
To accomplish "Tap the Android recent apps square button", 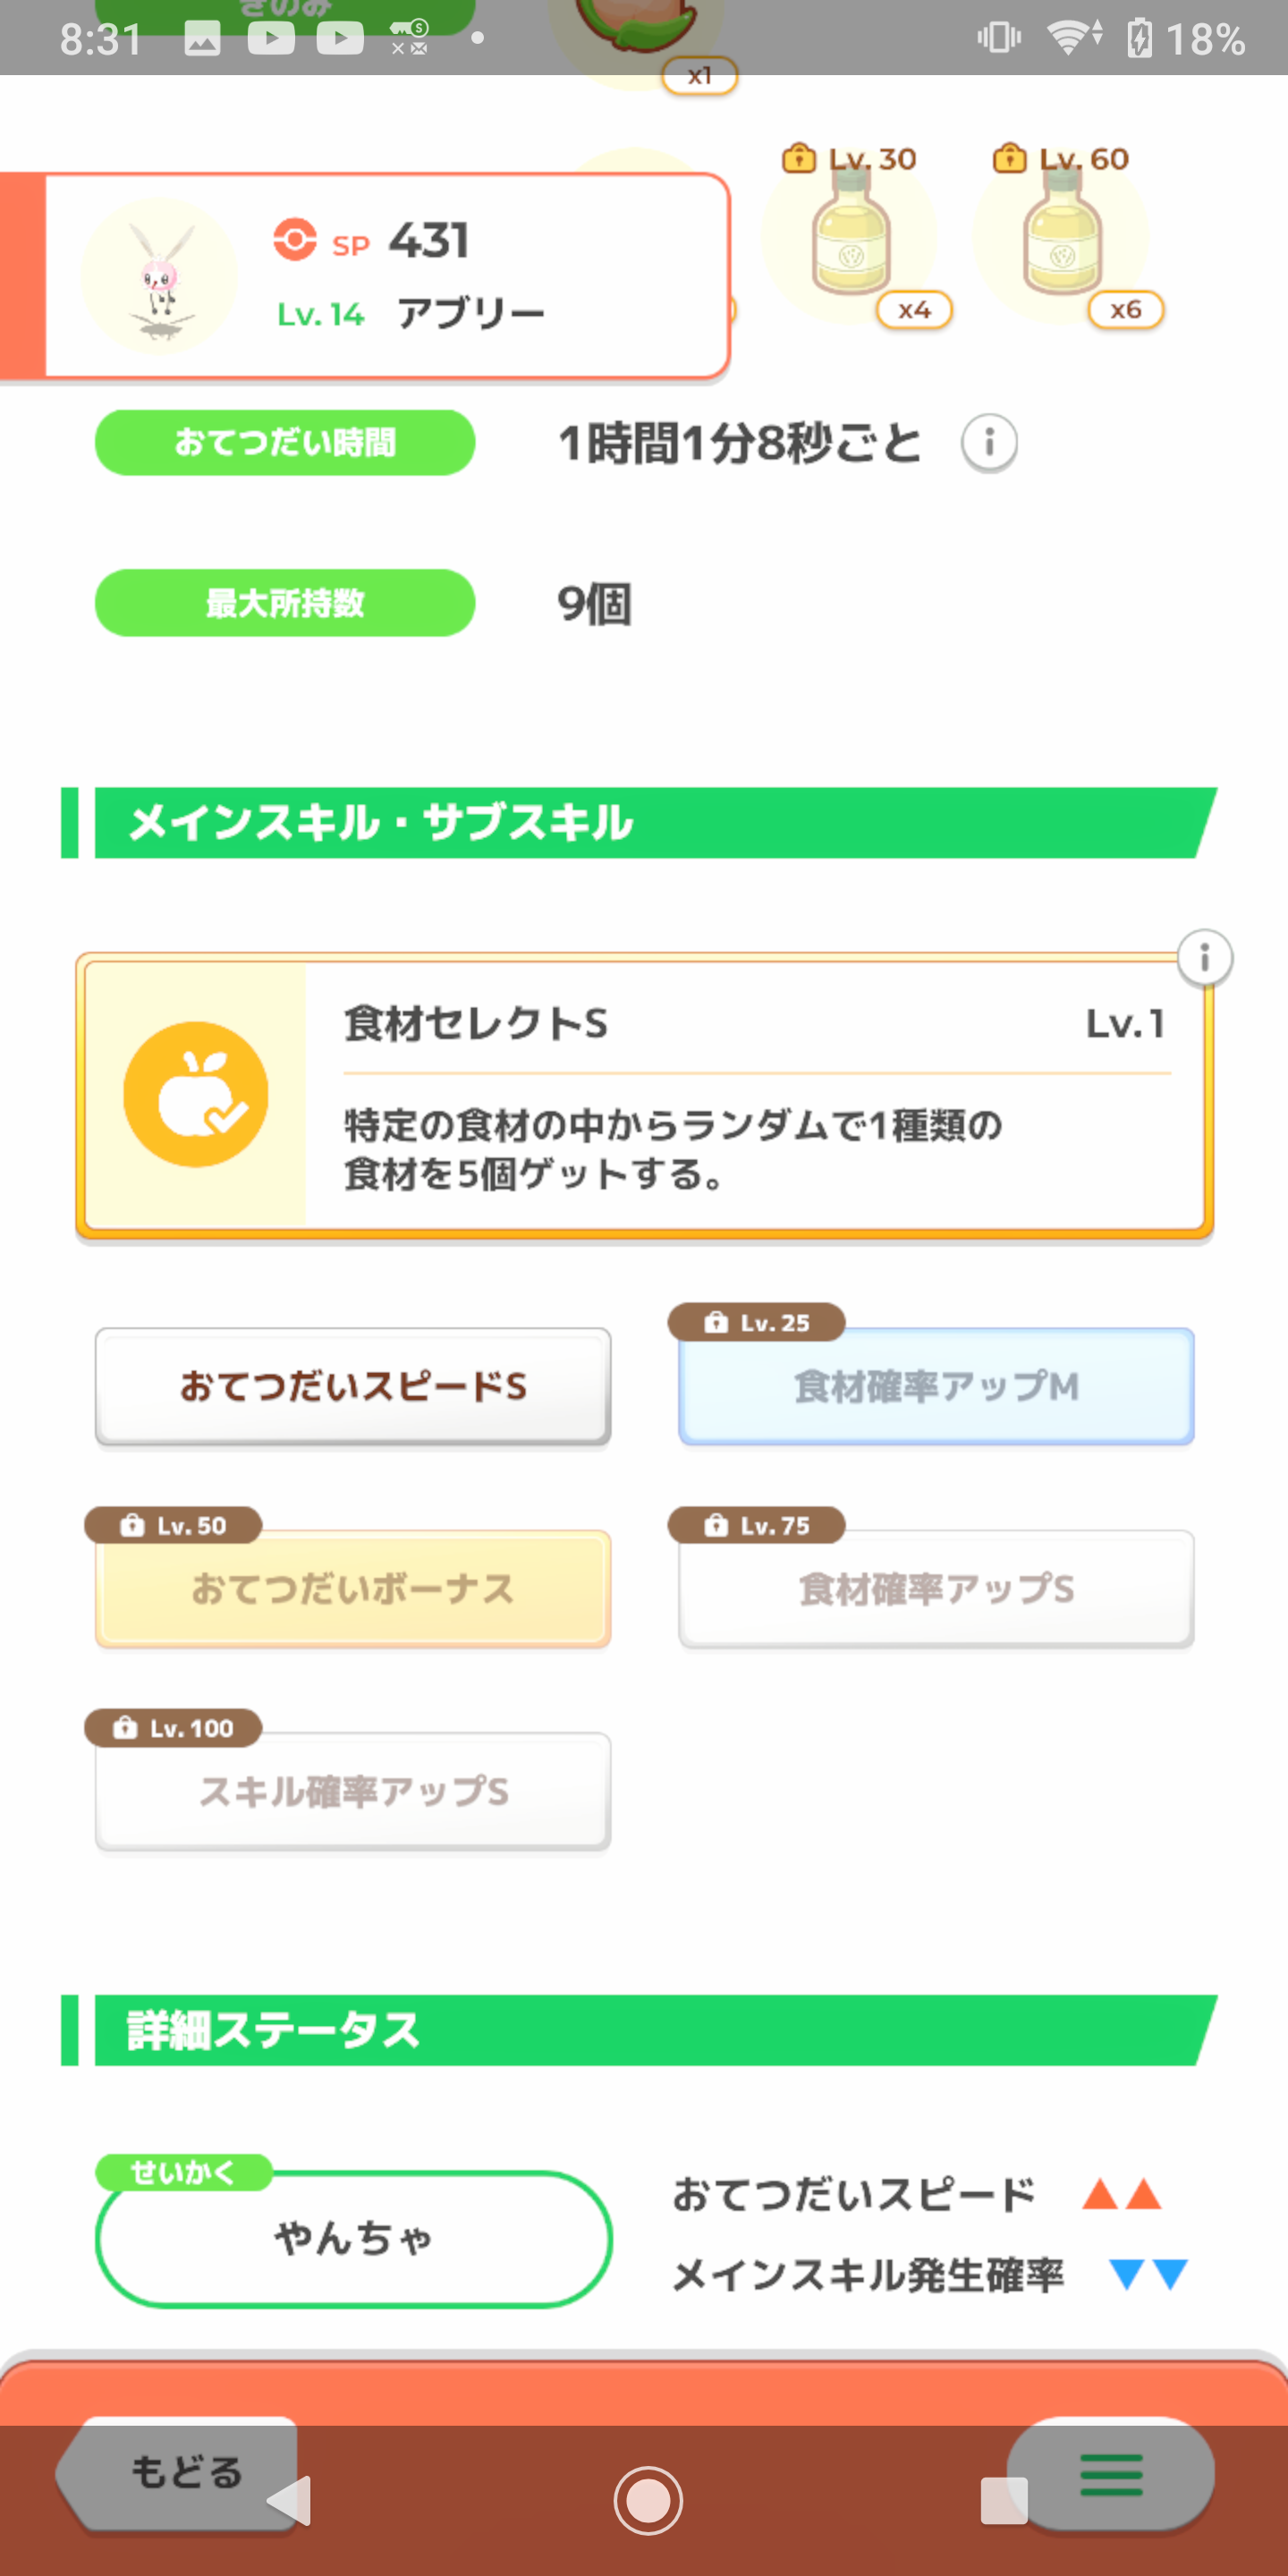I will 1003,2500.
